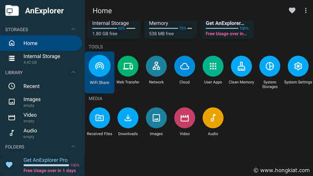
Task: Click the heart icon beside Get AnExplorer Pro
Action: pyautogui.click(x=9, y=165)
